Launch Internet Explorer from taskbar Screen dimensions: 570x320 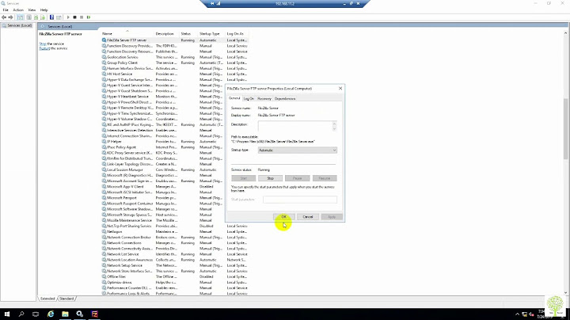click(x=51, y=314)
